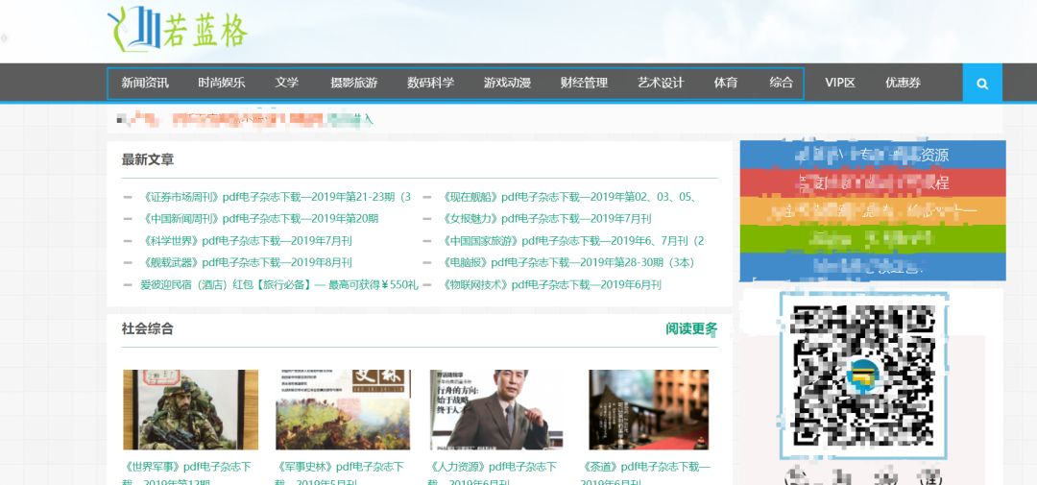Select 数码科学 in the navigation bar
This screenshot has width=1037, height=485.
tap(430, 83)
